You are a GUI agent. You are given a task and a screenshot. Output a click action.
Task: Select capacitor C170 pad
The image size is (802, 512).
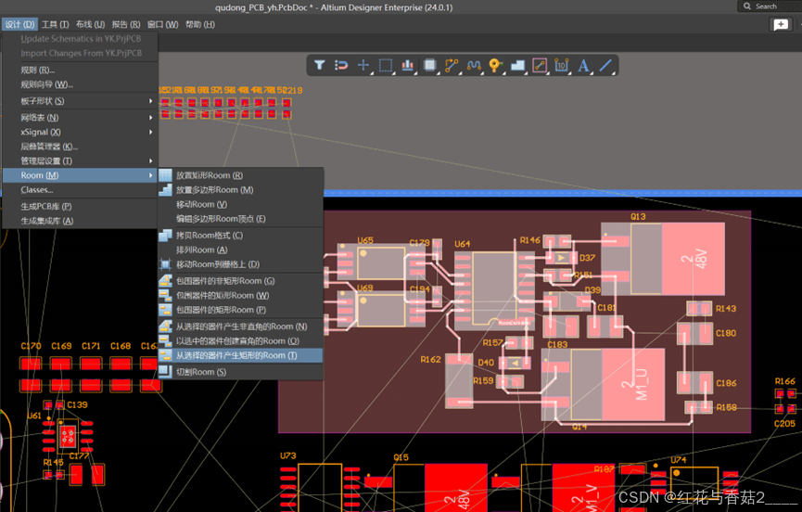(x=31, y=364)
